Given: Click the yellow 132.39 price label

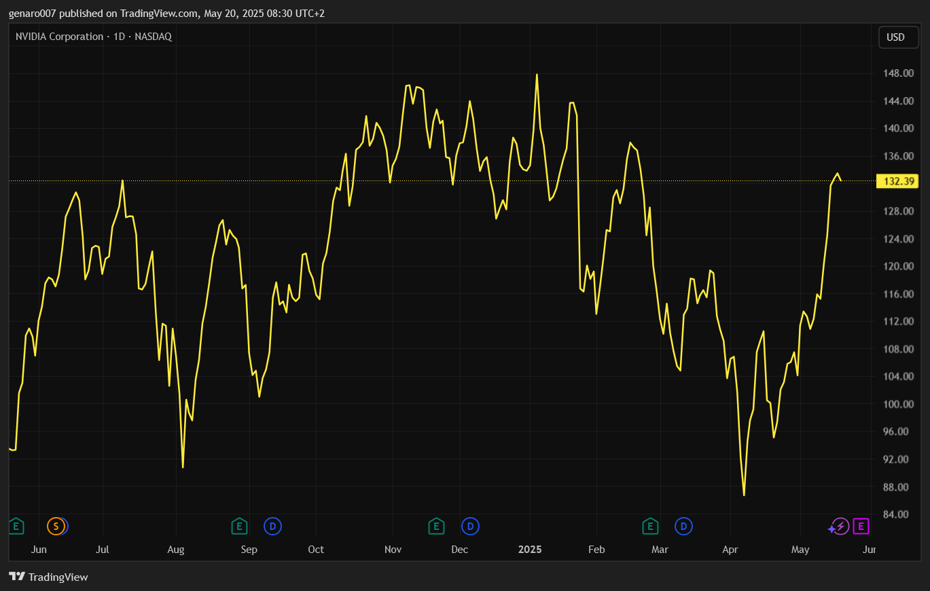Looking at the screenshot, I should coord(897,181).
